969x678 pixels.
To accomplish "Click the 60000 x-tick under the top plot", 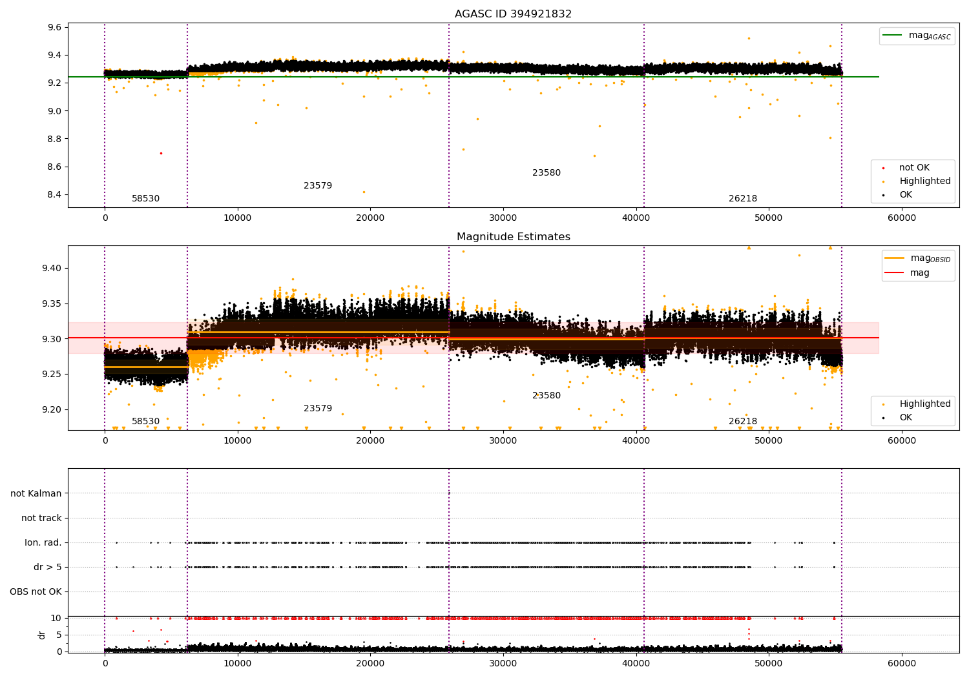I will click(x=901, y=218).
